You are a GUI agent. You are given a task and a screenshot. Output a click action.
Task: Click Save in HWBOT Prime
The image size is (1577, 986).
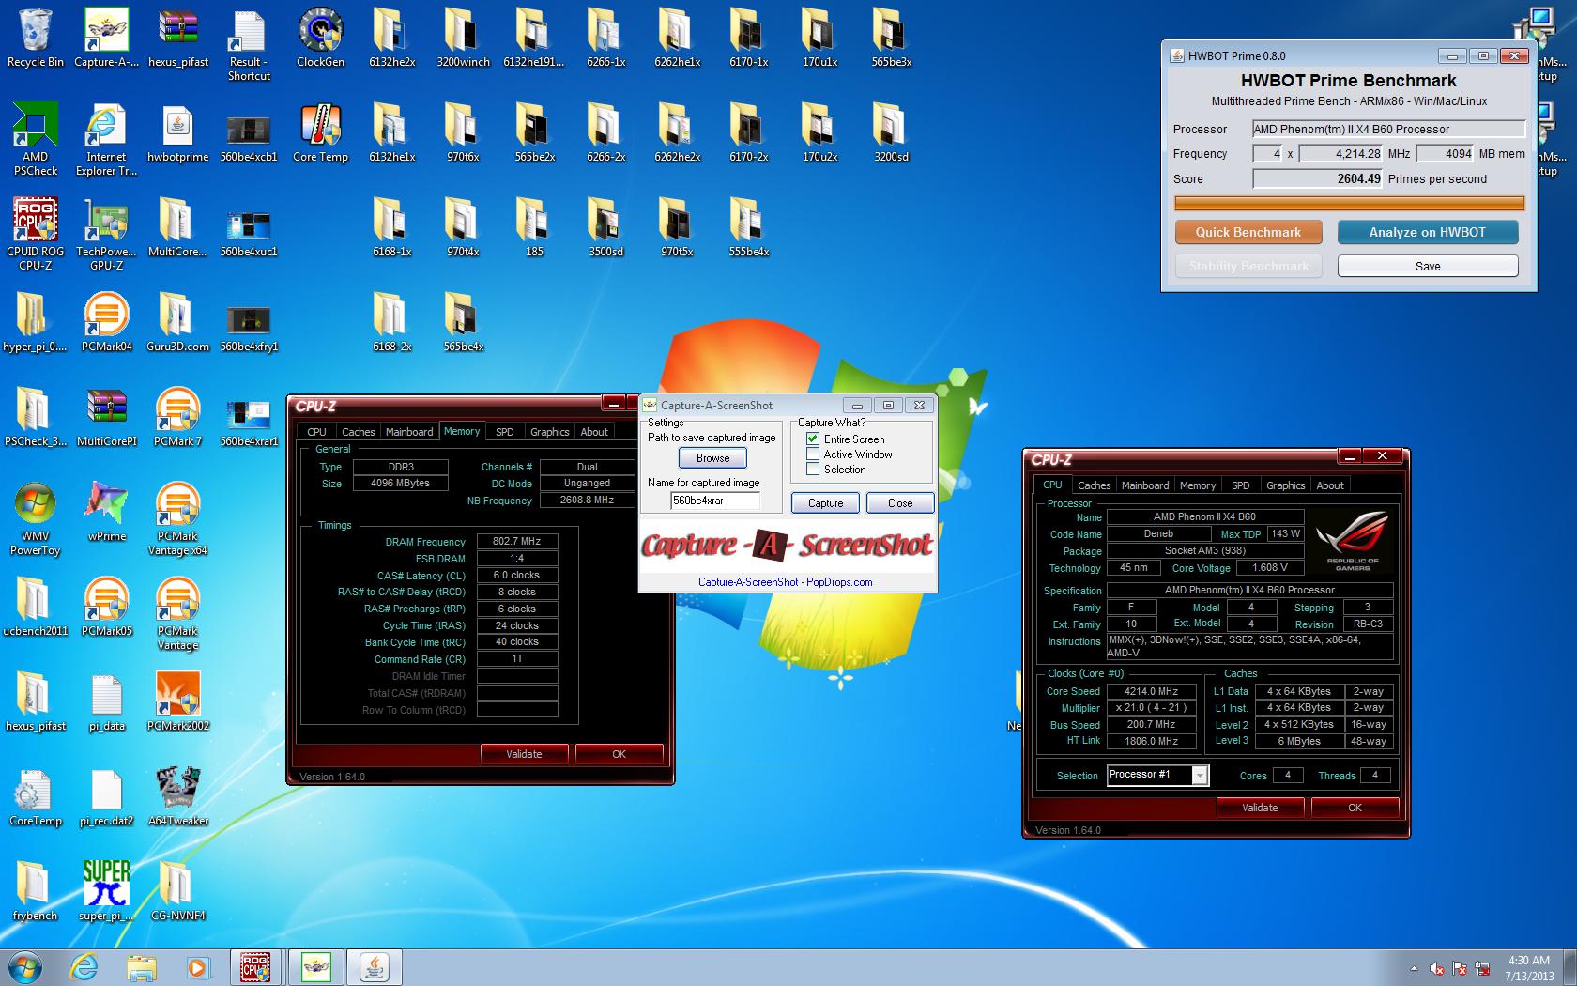pyautogui.click(x=1427, y=267)
